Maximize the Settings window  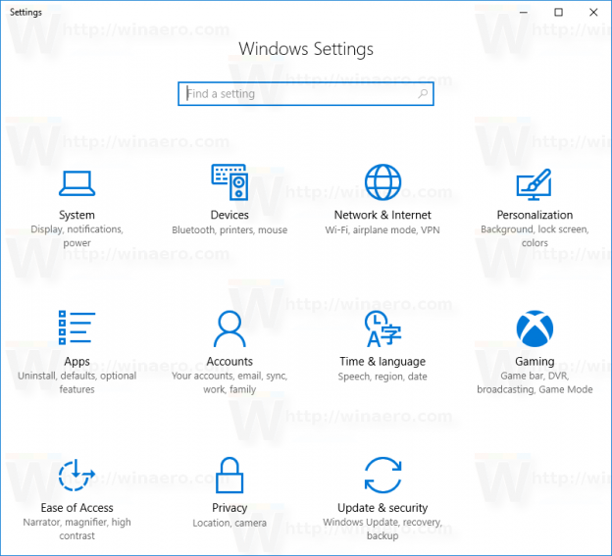(558, 12)
